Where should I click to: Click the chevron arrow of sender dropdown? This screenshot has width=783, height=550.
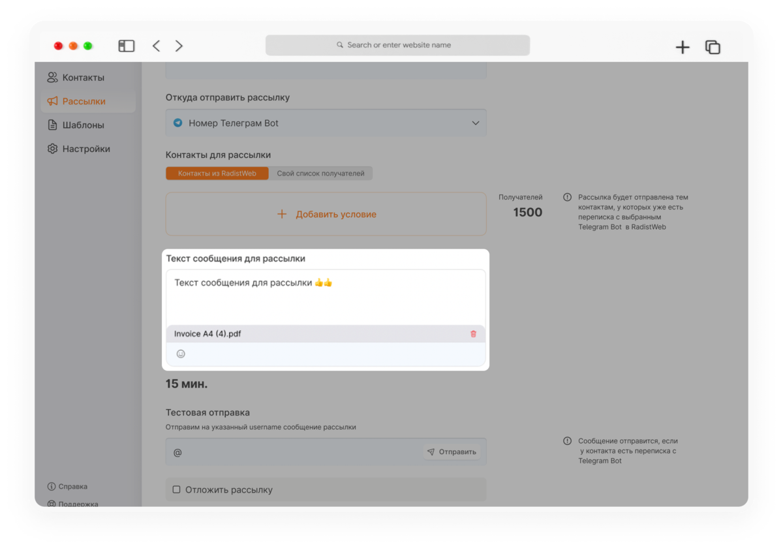click(x=475, y=123)
